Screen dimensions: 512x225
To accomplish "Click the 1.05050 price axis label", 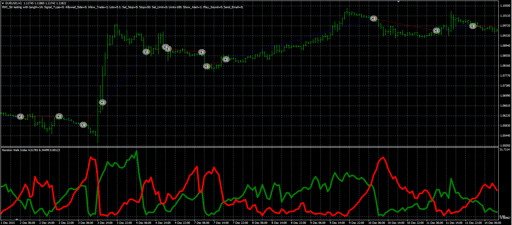I will pos(505,146).
